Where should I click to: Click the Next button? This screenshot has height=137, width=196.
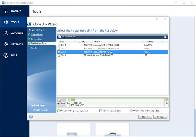point(145,117)
